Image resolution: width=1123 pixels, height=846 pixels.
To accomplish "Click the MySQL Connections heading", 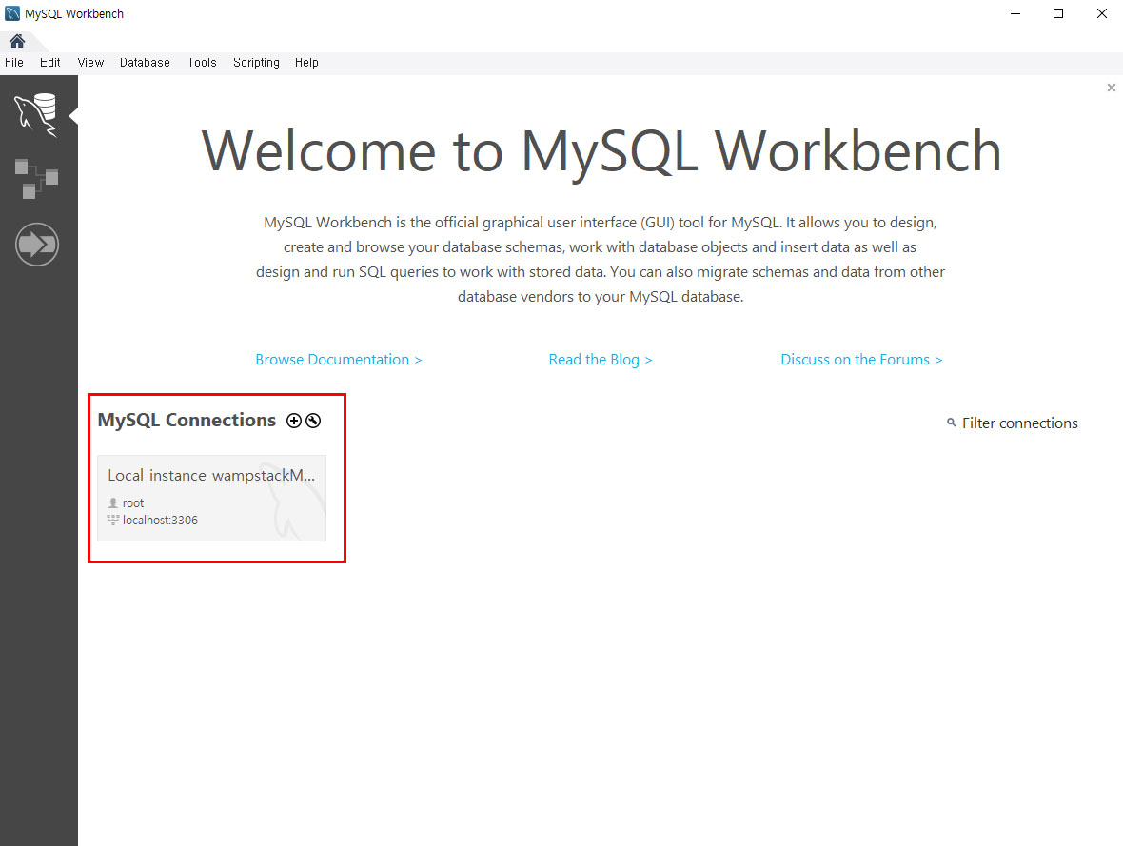I will coord(187,420).
